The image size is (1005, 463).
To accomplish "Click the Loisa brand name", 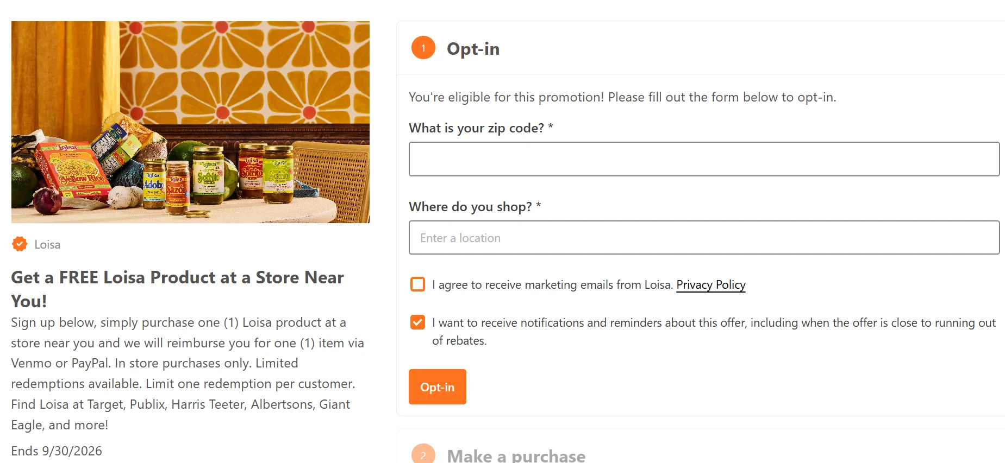I will tap(47, 245).
